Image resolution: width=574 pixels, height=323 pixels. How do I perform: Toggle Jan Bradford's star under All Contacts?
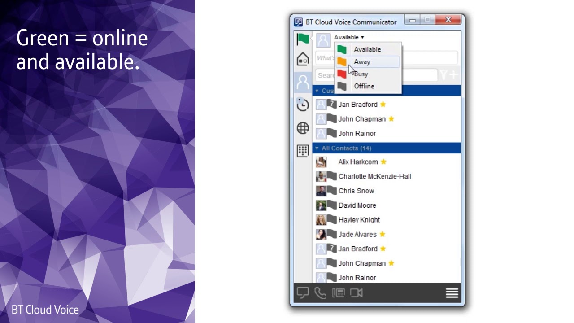(x=383, y=249)
